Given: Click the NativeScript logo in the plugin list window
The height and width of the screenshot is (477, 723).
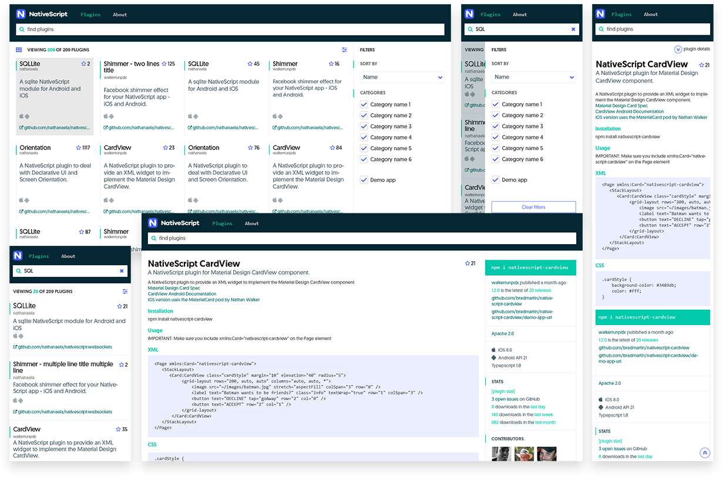Looking at the screenshot, I should click(42, 14).
